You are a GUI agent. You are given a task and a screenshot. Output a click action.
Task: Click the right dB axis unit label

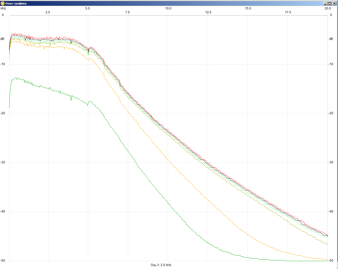(x=331, y=39)
